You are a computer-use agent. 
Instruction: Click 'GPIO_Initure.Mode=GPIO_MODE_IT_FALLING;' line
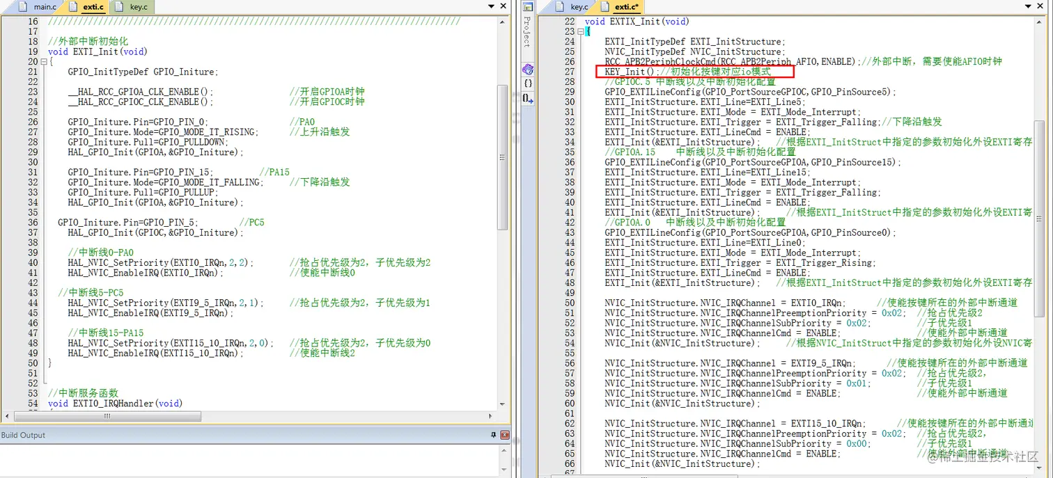(165, 182)
